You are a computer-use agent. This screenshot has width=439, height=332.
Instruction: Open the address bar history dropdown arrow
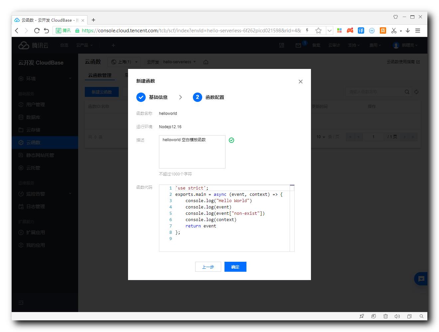coord(329,31)
